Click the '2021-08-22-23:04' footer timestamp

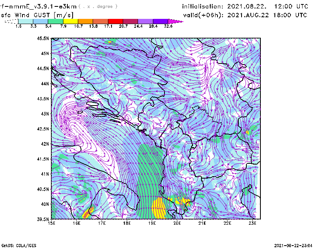tap(293, 246)
